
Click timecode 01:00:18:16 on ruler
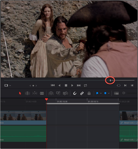(93, 102)
